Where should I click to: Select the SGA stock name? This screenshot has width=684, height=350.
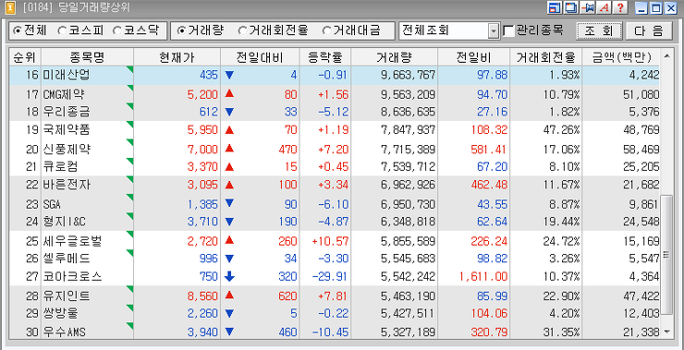[x=52, y=204]
